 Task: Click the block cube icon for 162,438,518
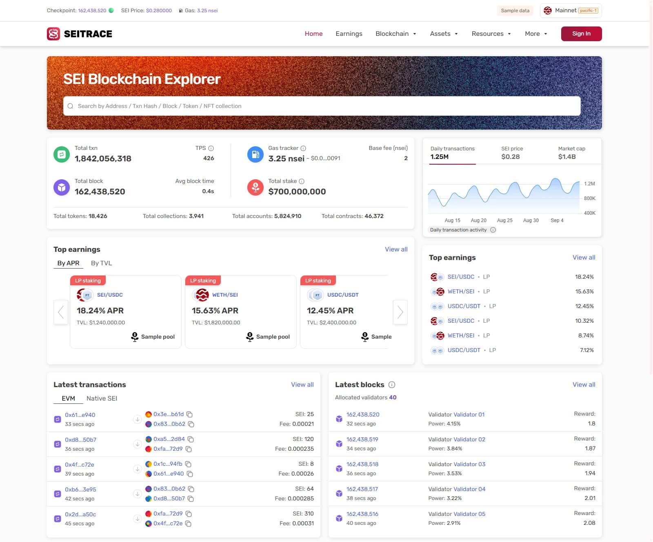[x=339, y=469]
